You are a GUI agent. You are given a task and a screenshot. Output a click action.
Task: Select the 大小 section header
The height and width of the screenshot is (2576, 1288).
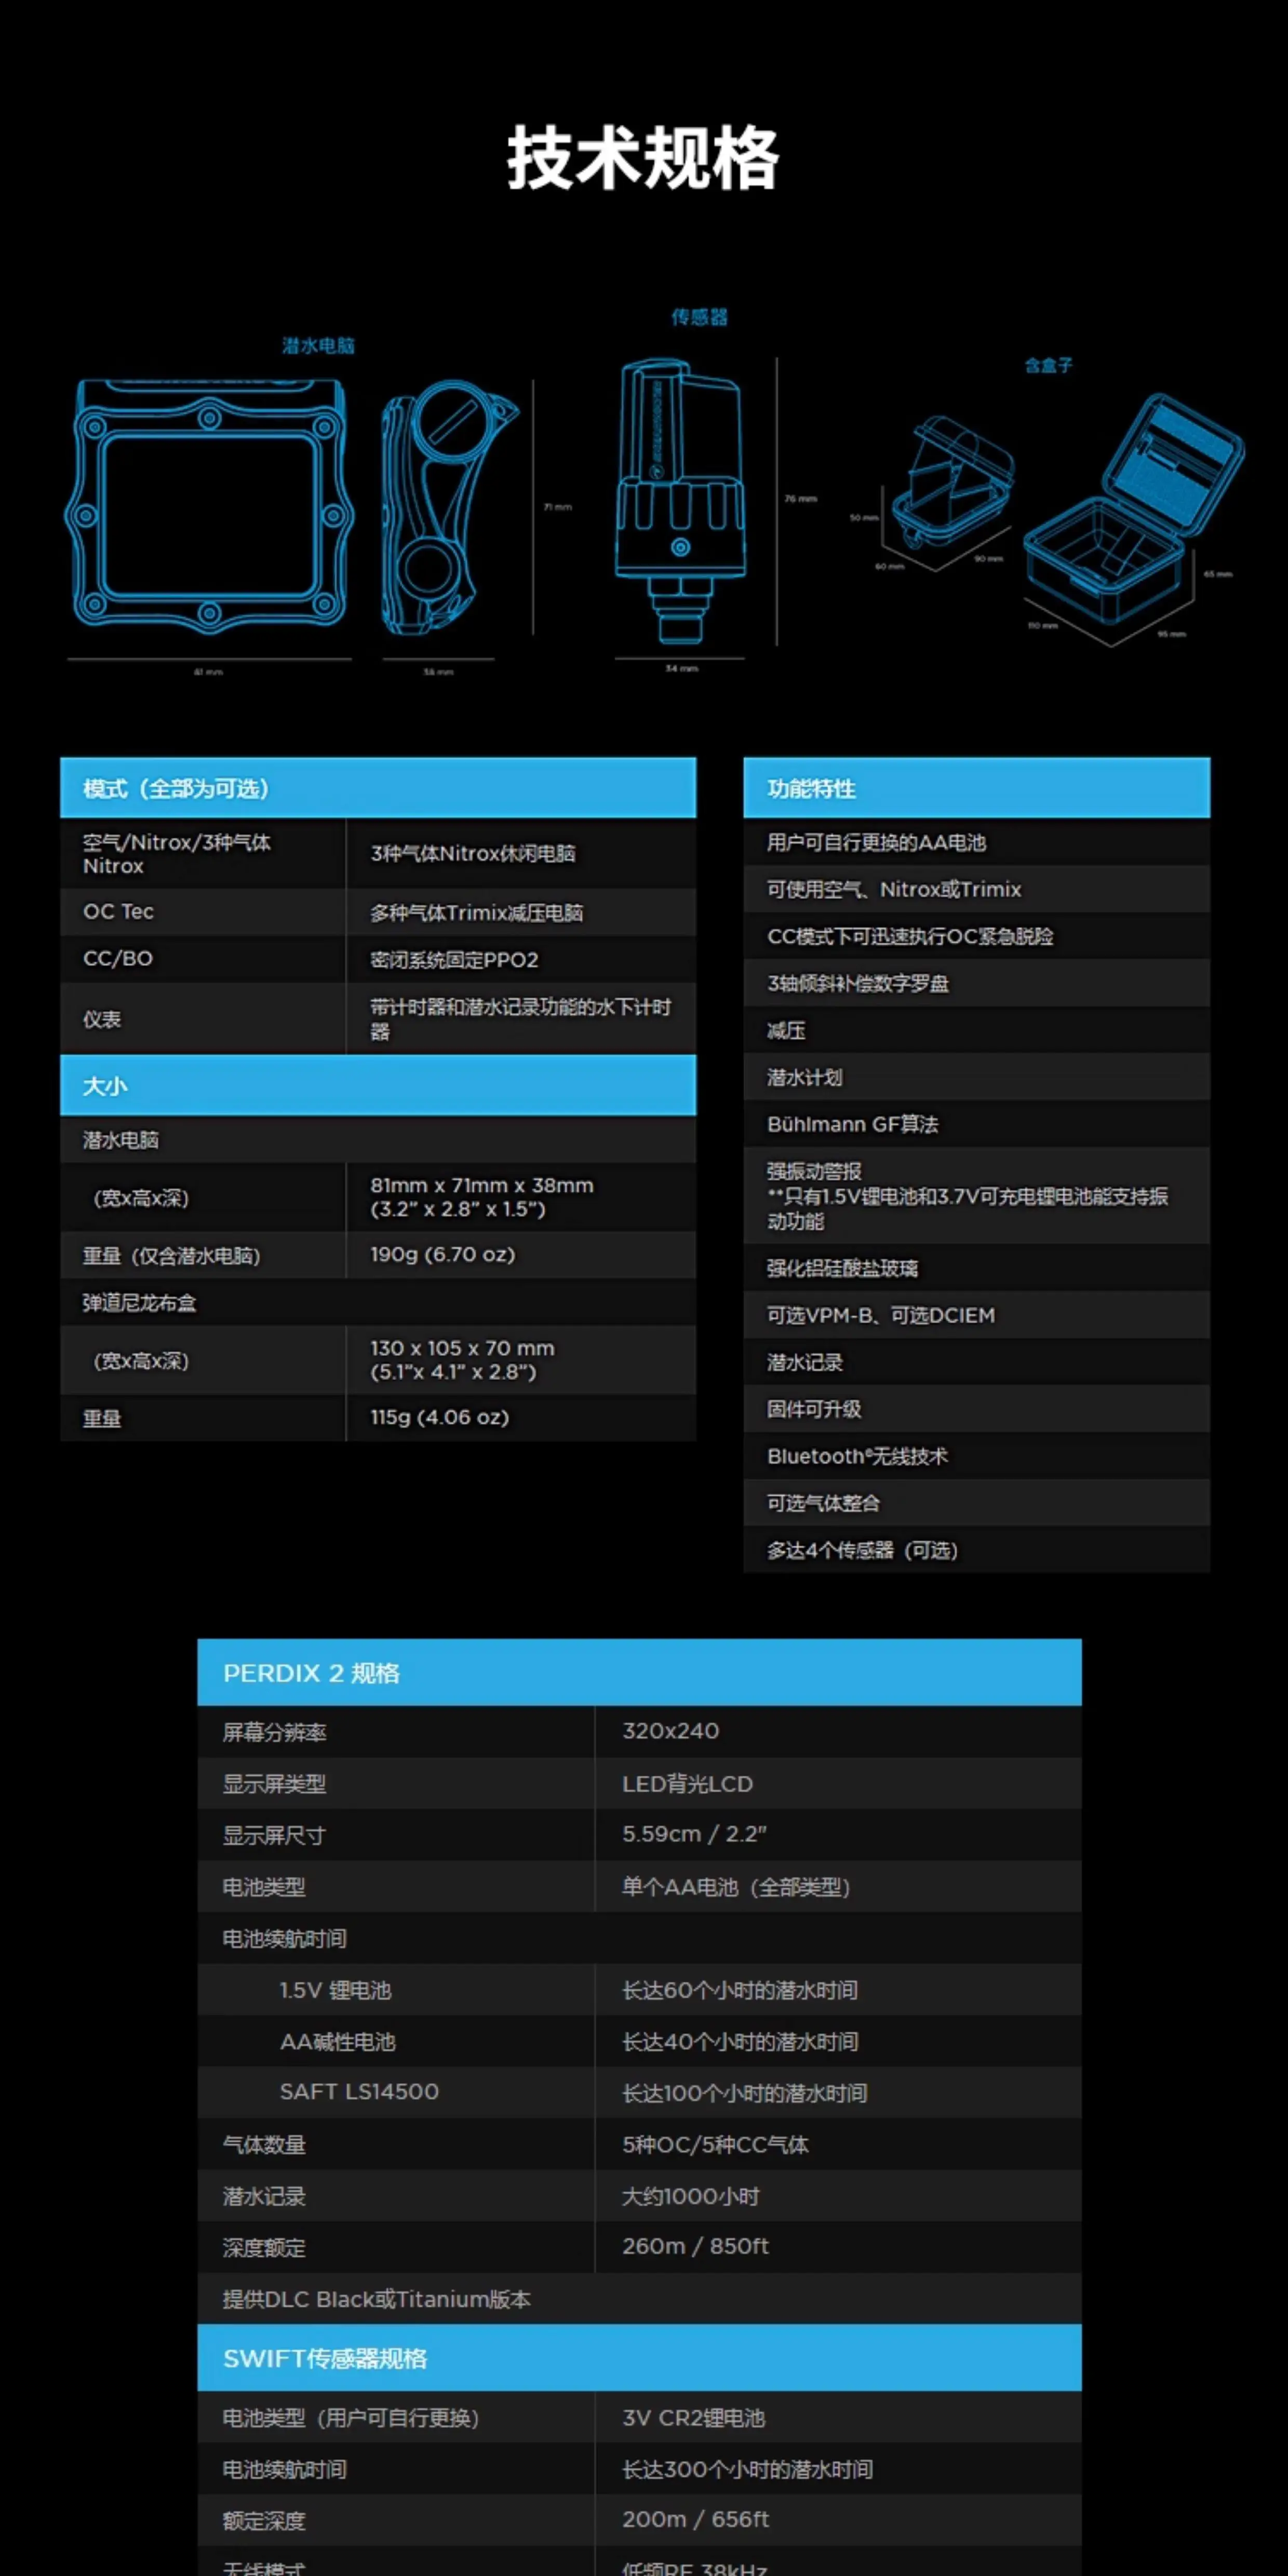(x=378, y=1085)
